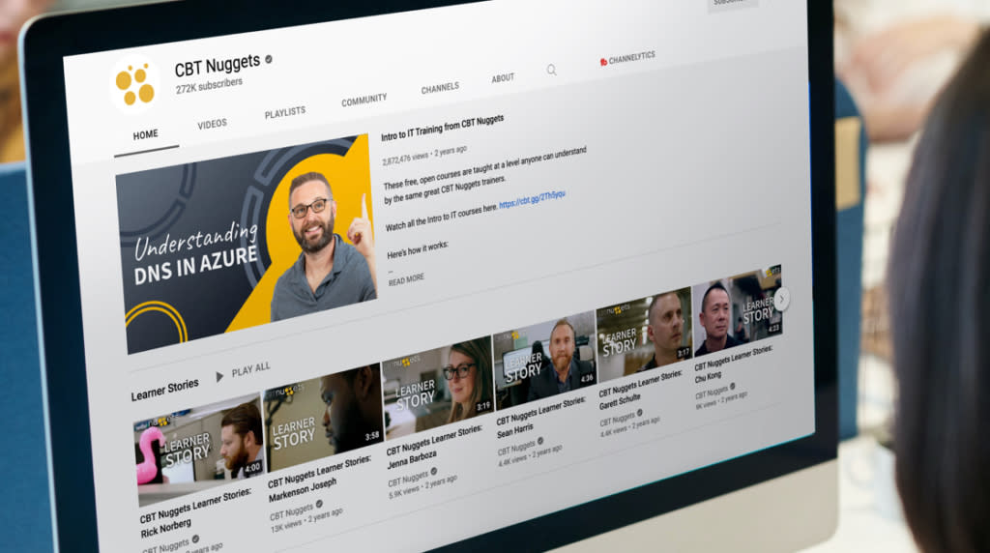Click the Channelytics extension icon
Image resolution: width=990 pixels, height=553 pixels.
coord(603,62)
